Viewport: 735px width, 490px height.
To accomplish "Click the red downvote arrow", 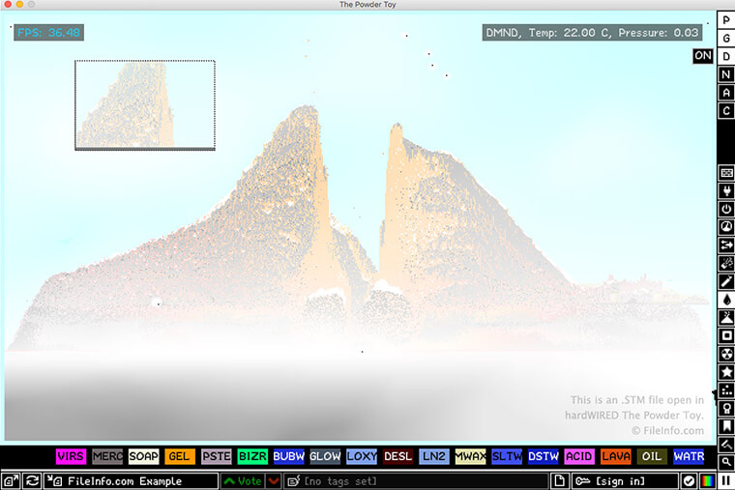I will point(274,480).
